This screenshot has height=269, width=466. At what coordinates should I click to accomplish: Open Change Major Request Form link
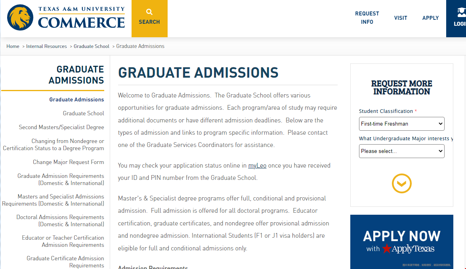pos(68,162)
